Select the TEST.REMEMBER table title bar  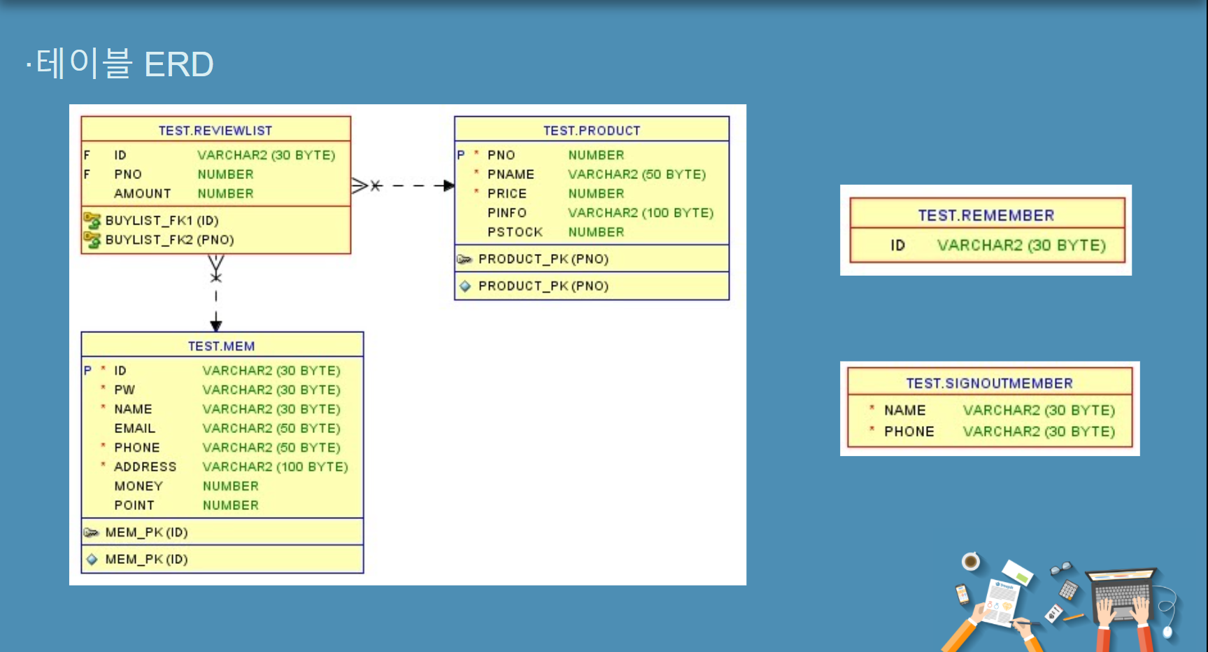coord(986,215)
